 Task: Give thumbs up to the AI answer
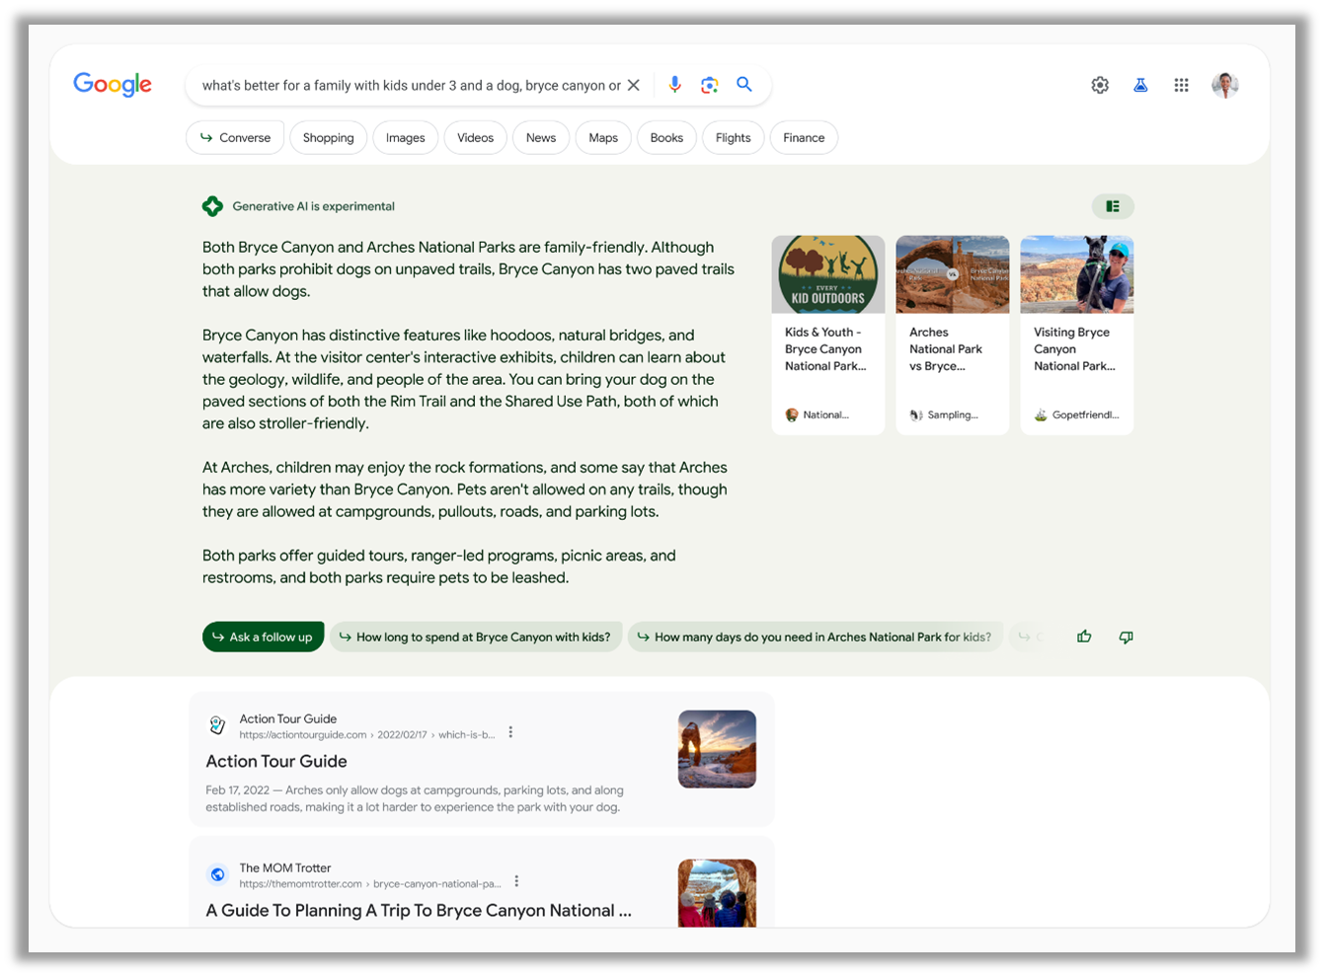(1084, 637)
